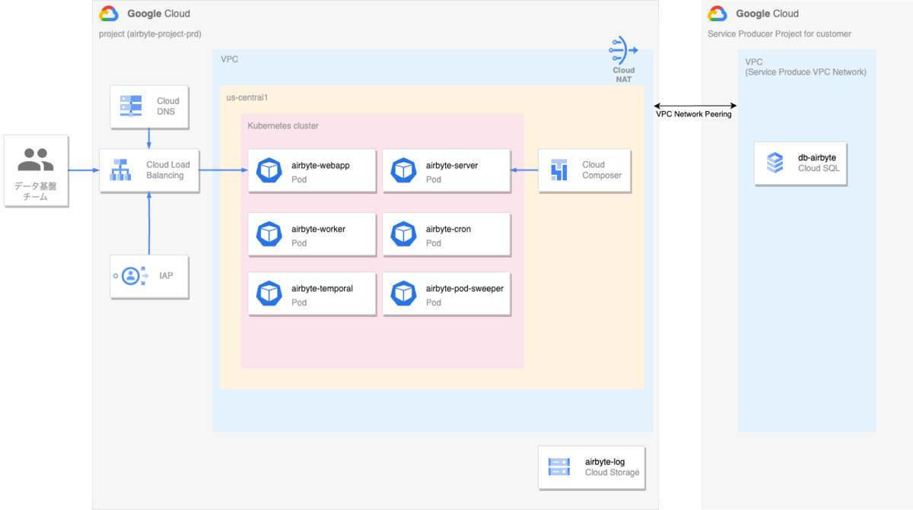Click the airbyte-cron pod hexagon icon
Screen dimensions: 913x510
(403, 234)
